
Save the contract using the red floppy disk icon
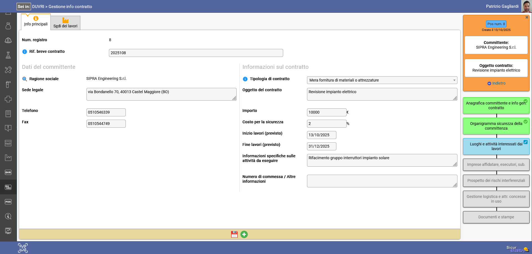click(x=234, y=234)
